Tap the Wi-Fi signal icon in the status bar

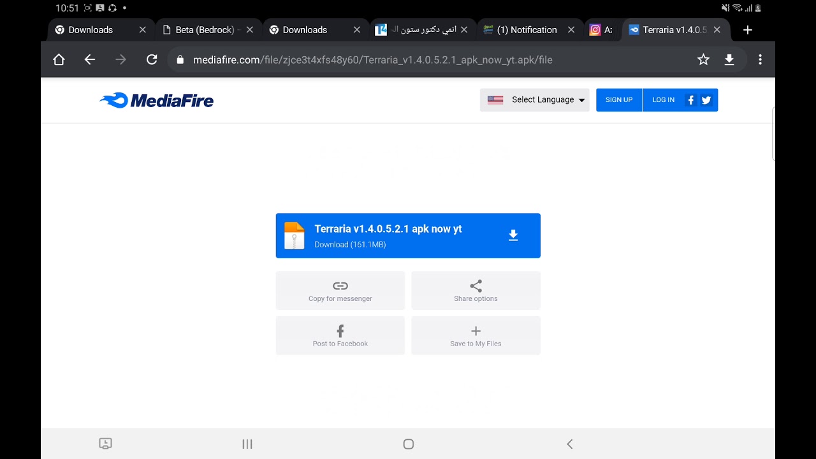click(737, 8)
